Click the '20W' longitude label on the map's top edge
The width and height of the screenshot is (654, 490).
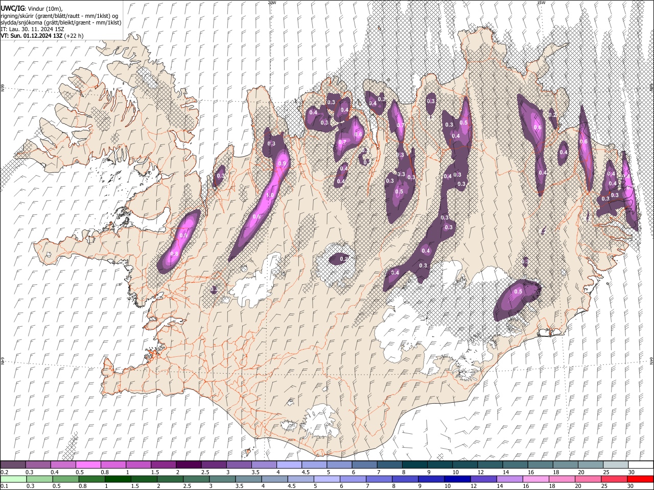[272, 3]
